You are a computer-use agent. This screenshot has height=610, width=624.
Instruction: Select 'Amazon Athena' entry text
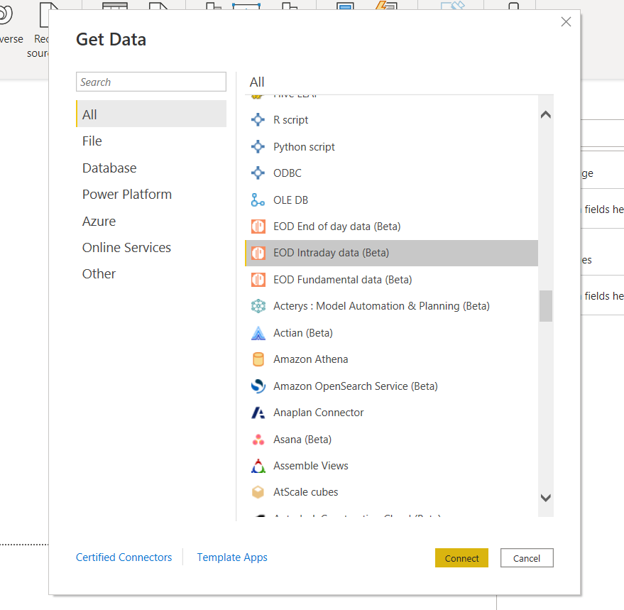310,359
